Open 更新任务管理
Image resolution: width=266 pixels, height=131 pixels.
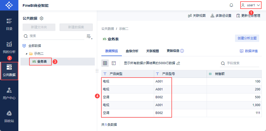[x=248, y=16]
